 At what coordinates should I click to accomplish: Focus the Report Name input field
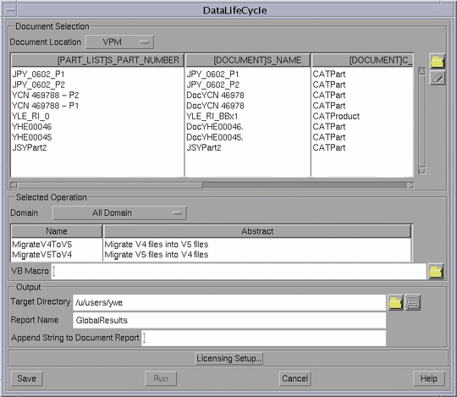tap(229, 320)
